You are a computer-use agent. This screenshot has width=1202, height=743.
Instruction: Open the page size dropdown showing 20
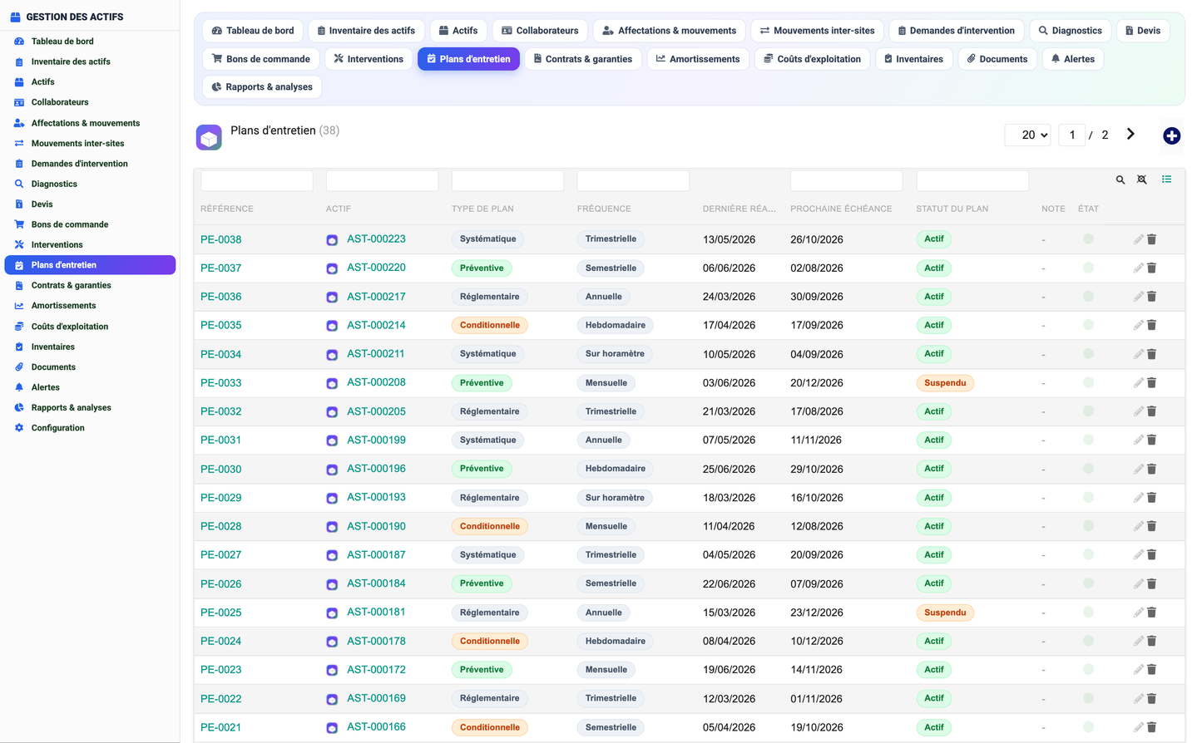[x=1029, y=135]
